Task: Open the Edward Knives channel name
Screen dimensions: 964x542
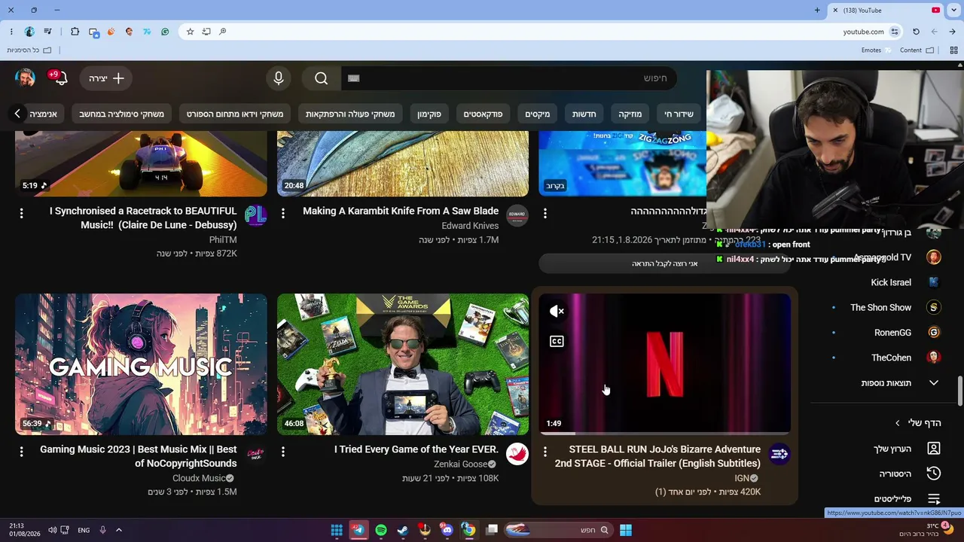Action: [471, 226]
